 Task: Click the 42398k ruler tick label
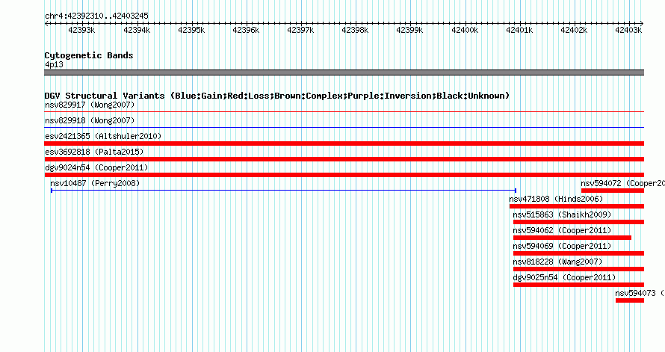click(x=355, y=31)
